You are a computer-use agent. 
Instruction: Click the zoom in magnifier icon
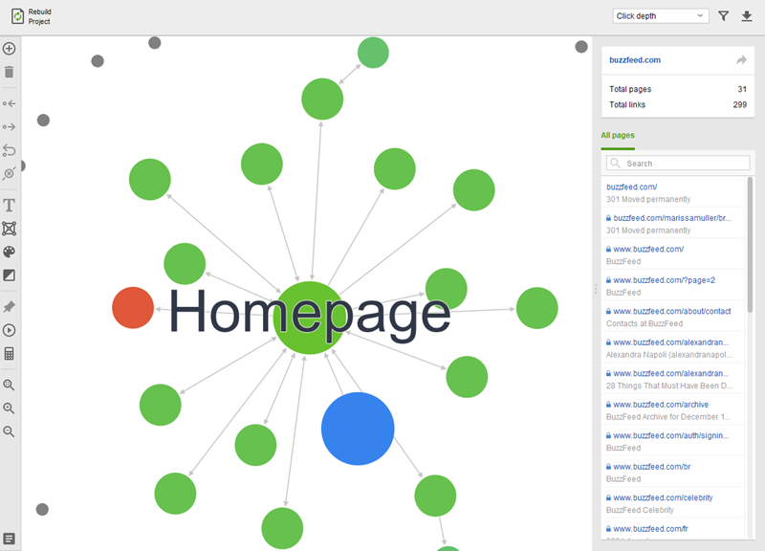tap(10, 408)
